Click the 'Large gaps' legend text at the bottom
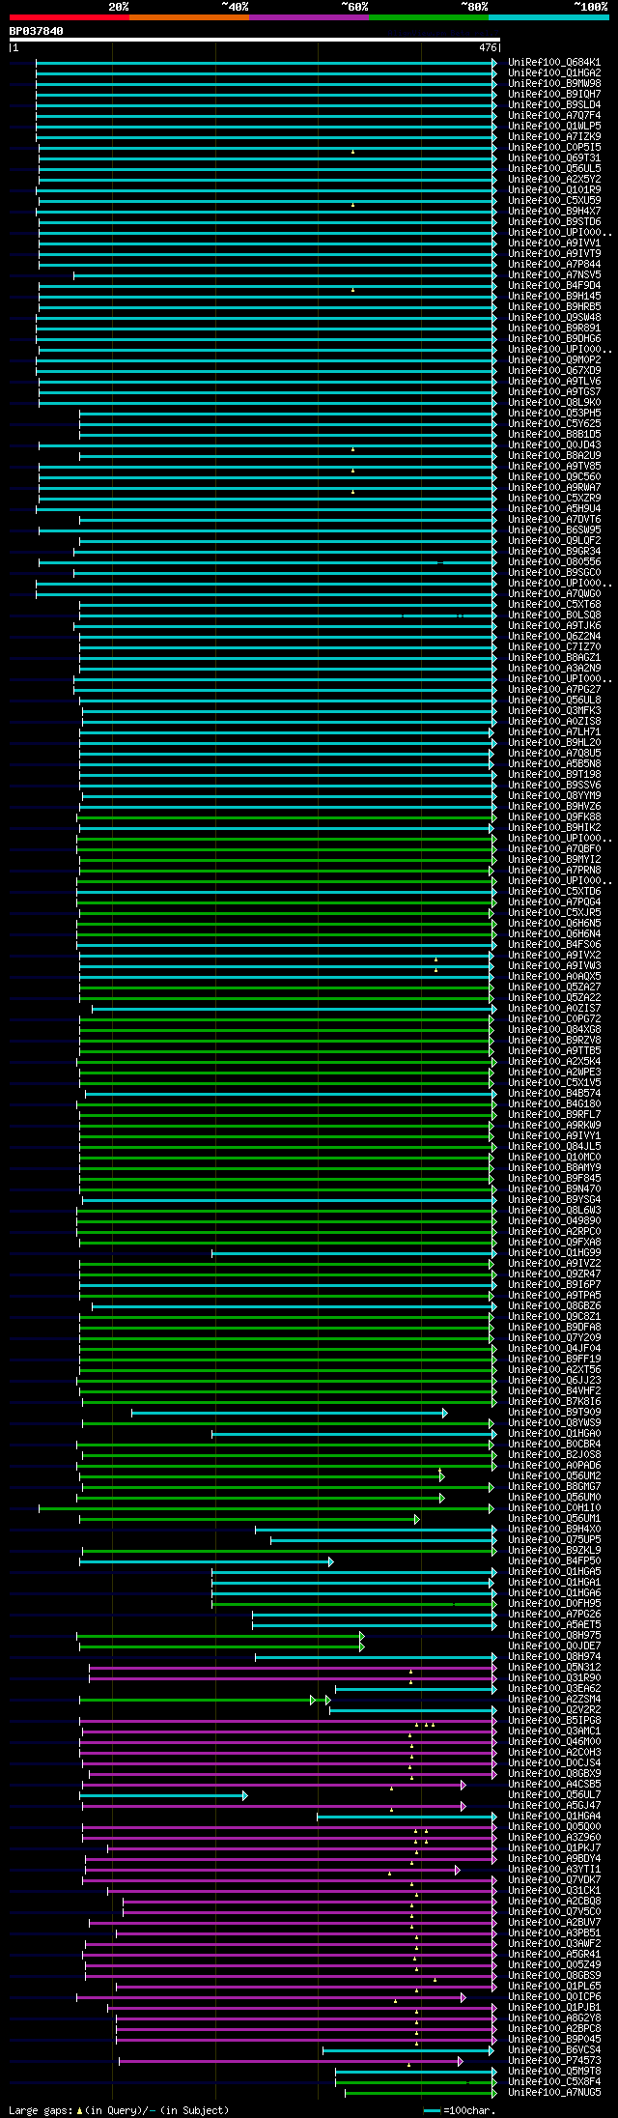 pyautogui.click(x=40, y=2110)
